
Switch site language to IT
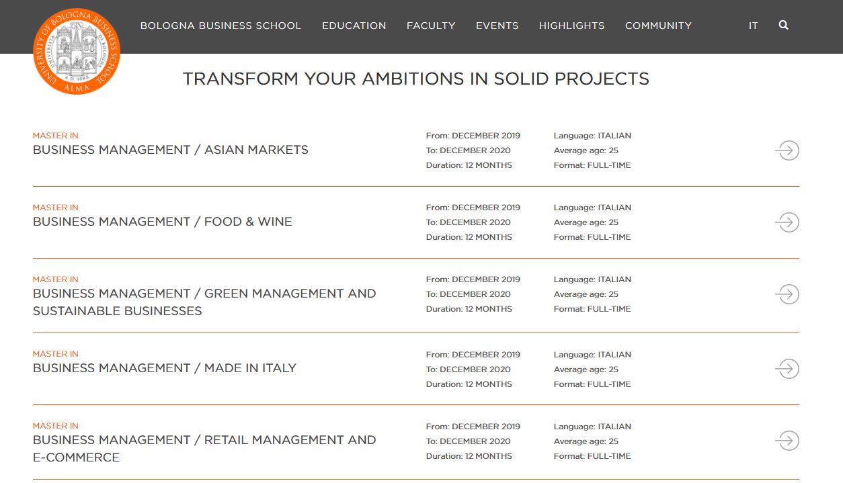tap(754, 26)
